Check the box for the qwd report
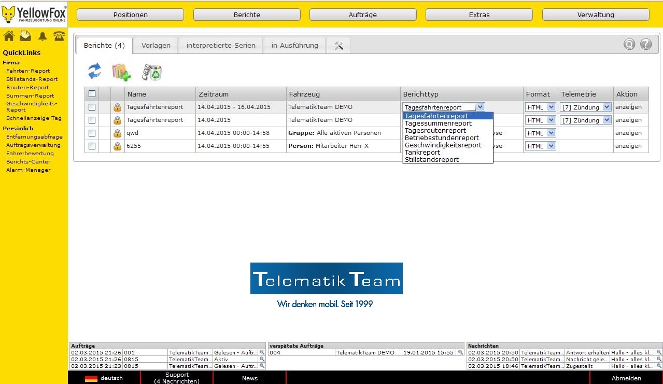 (x=92, y=133)
